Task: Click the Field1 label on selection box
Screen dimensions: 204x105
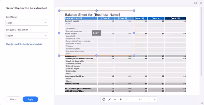Action: 96,33
